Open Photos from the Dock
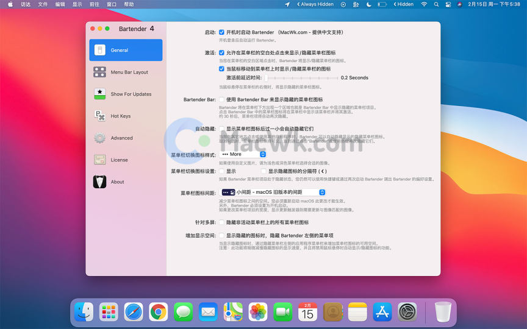The image size is (527, 329). click(x=258, y=312)
